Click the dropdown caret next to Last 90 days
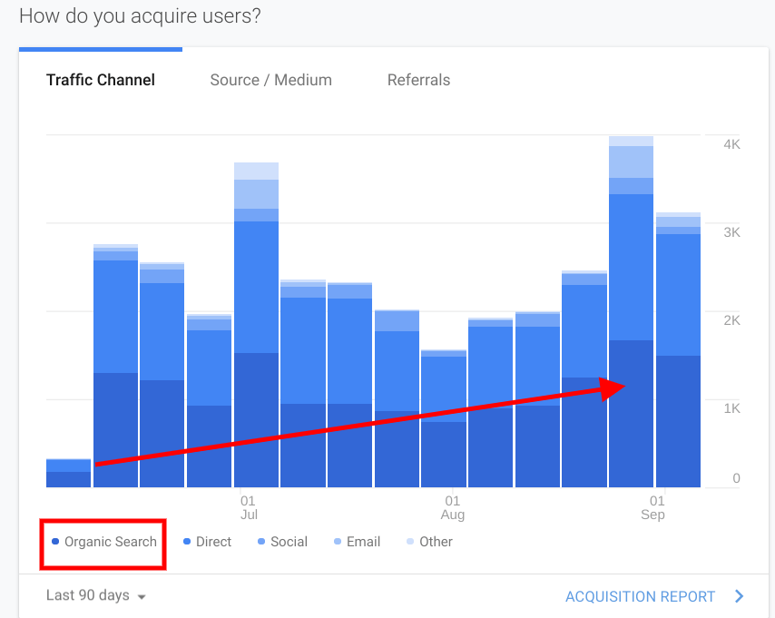This screenshot has height=618, width=775. (141, 597)
